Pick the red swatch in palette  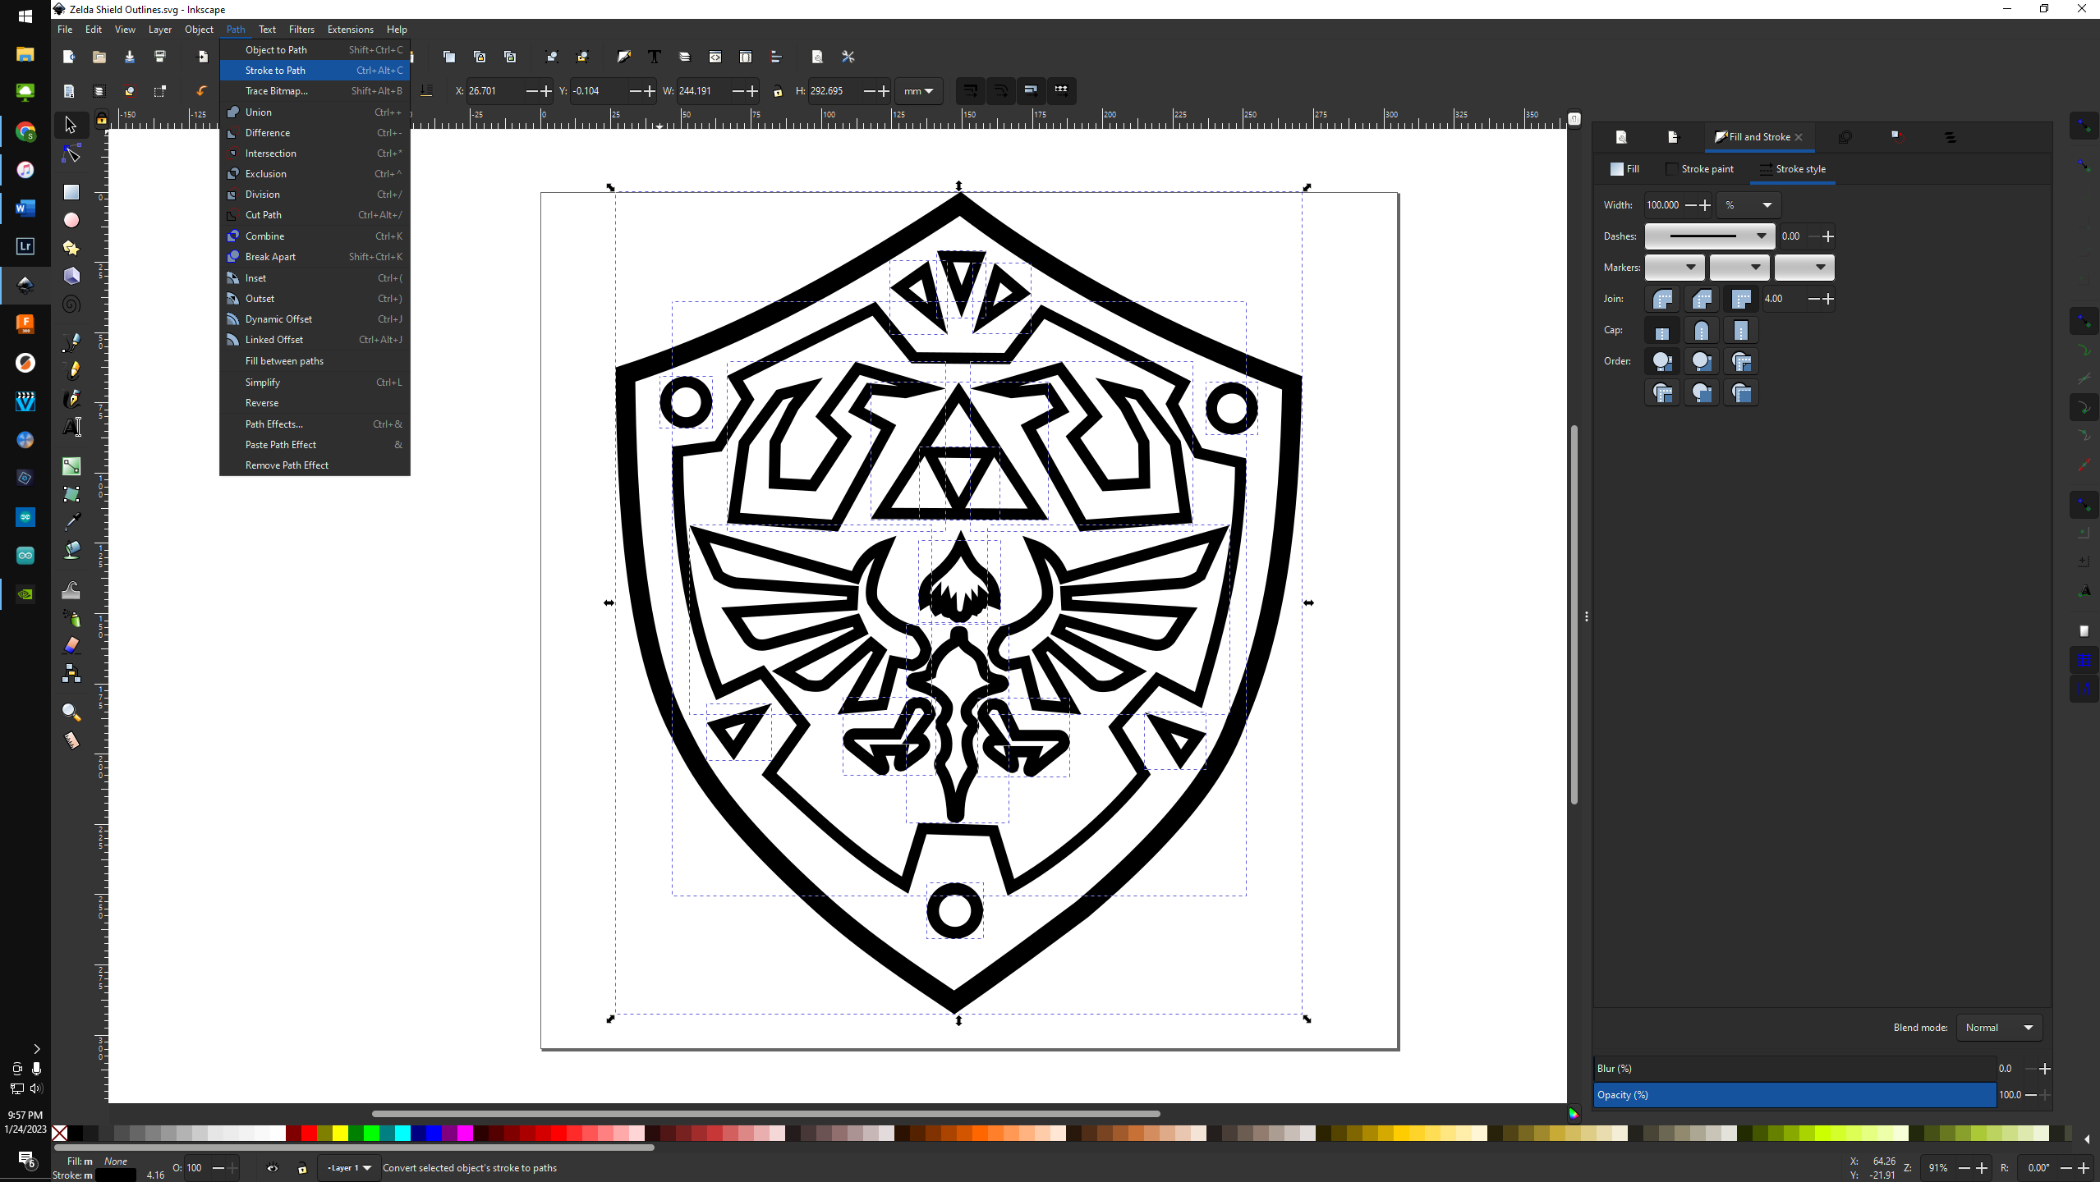click(309, 1134)
